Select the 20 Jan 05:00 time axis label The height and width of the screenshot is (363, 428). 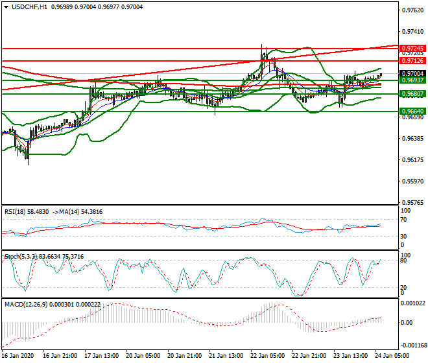[143, 356]
